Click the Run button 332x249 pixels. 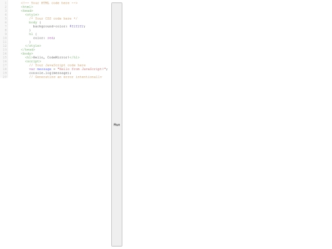tap(117, 124)
